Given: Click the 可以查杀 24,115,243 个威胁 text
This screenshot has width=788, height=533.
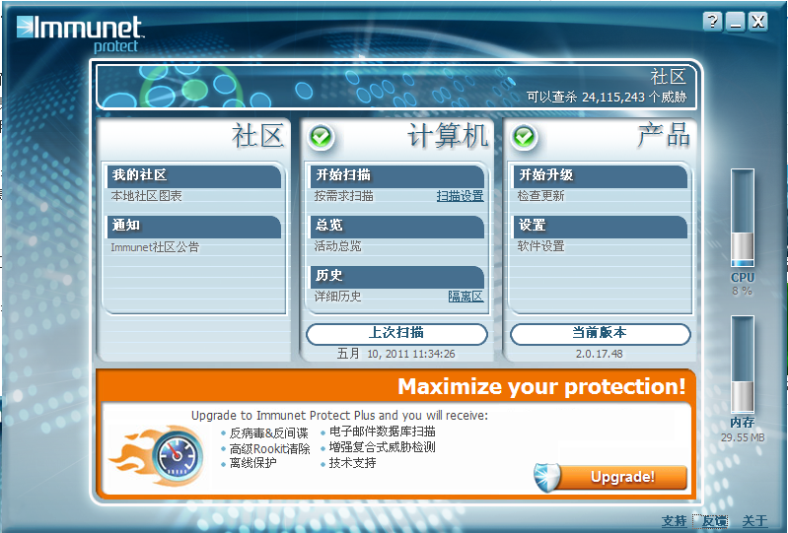Looking at the screenshot, I should [x=607, y=97].
